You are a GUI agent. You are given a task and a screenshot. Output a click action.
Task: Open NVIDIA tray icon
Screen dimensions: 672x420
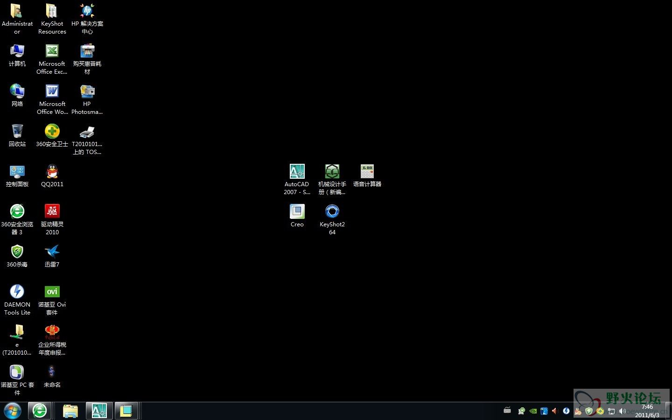coord(532,411)
